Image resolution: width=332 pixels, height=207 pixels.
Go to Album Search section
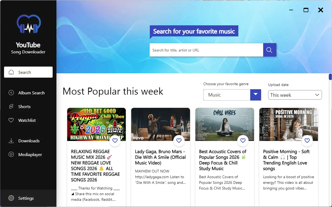tap(28, 93)
